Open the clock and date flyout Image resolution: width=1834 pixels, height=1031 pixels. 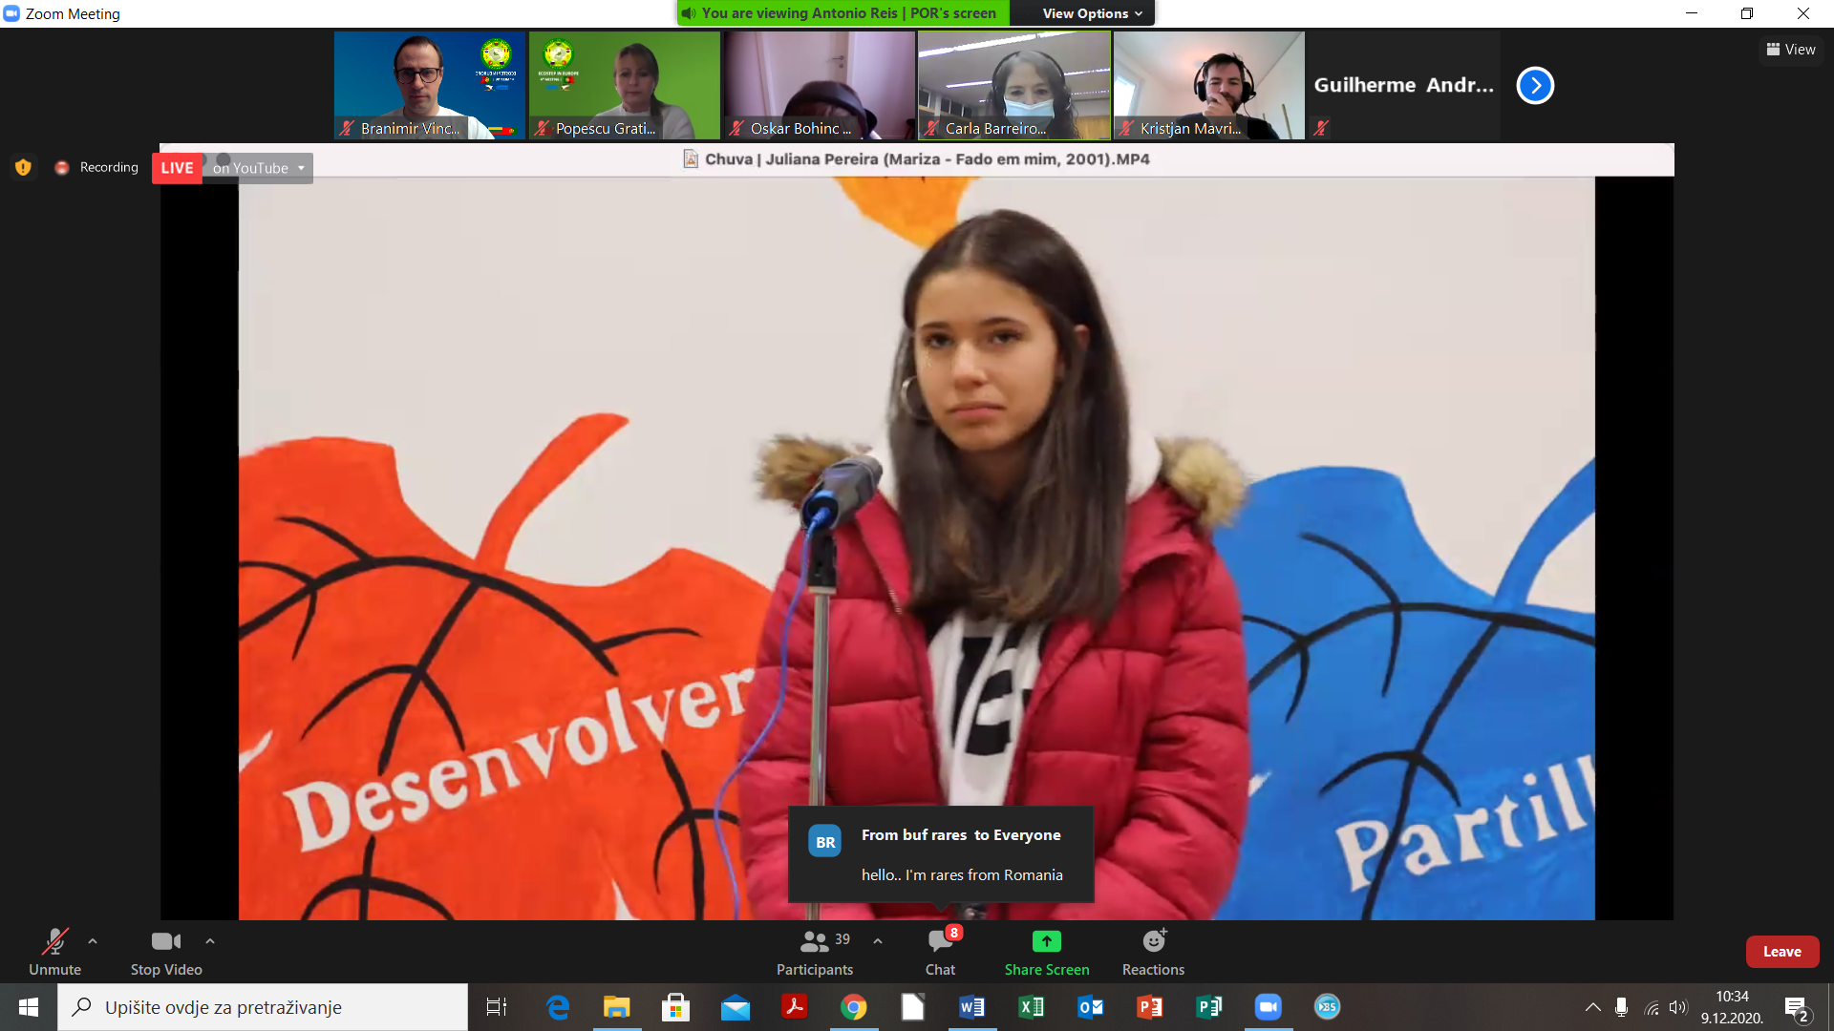pyautogui.click(x=1732, y=1007)
